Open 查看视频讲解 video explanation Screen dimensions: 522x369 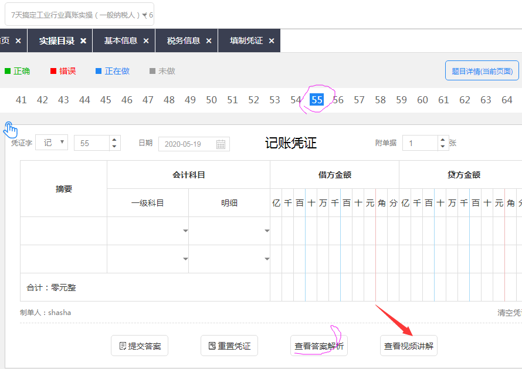409,346
